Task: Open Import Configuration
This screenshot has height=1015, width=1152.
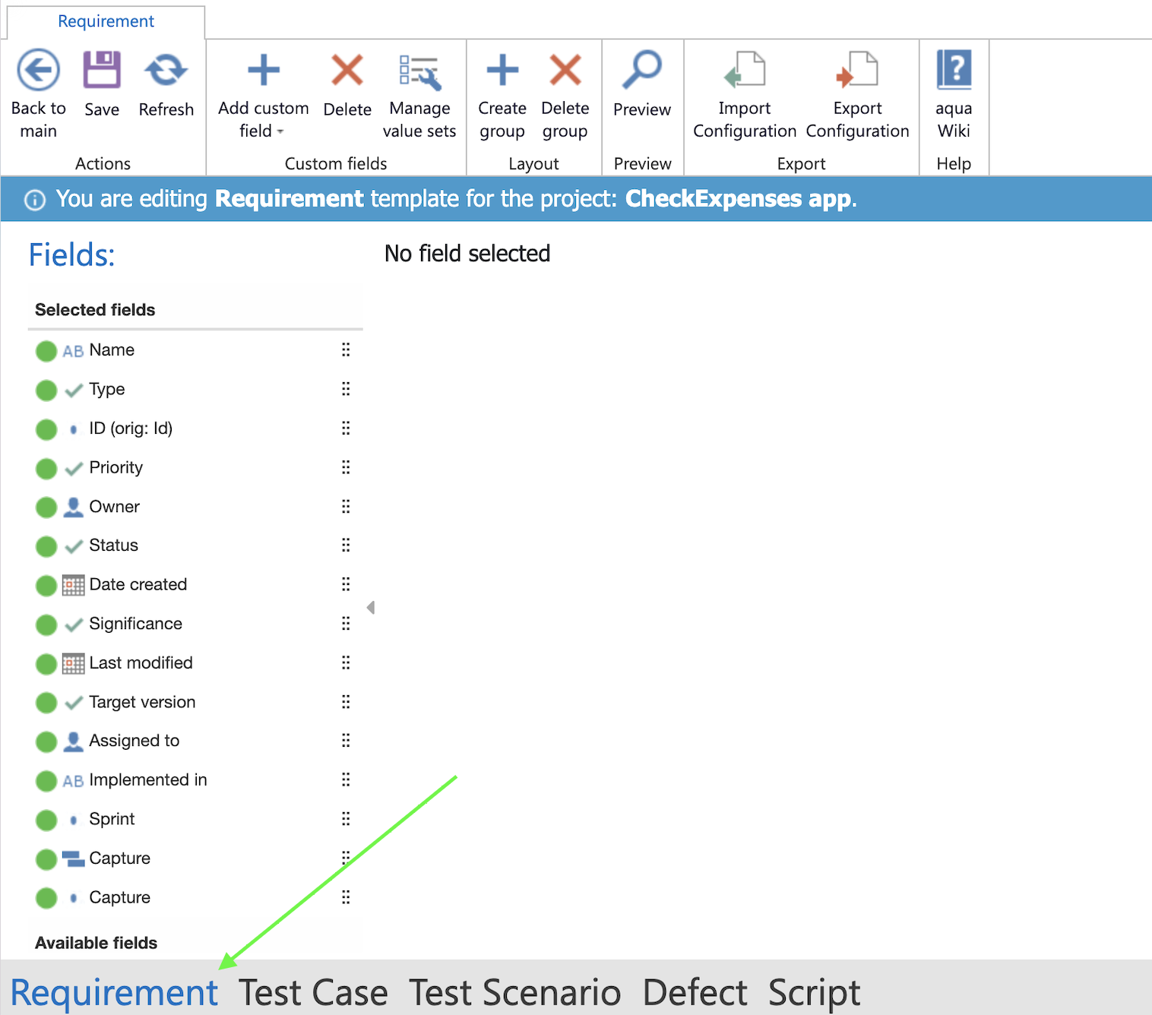Action: coord(744,71)
